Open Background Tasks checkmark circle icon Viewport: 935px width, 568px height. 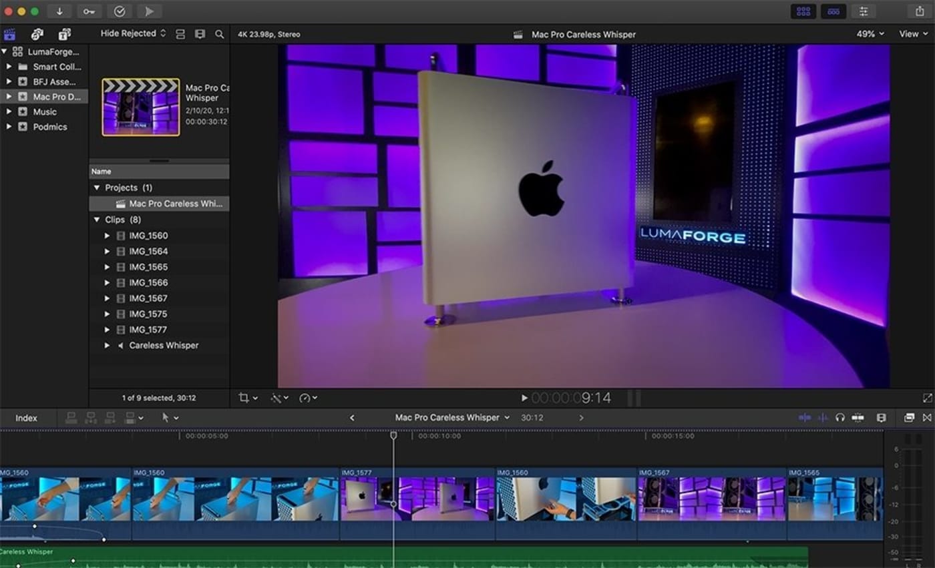click(120, 11)
